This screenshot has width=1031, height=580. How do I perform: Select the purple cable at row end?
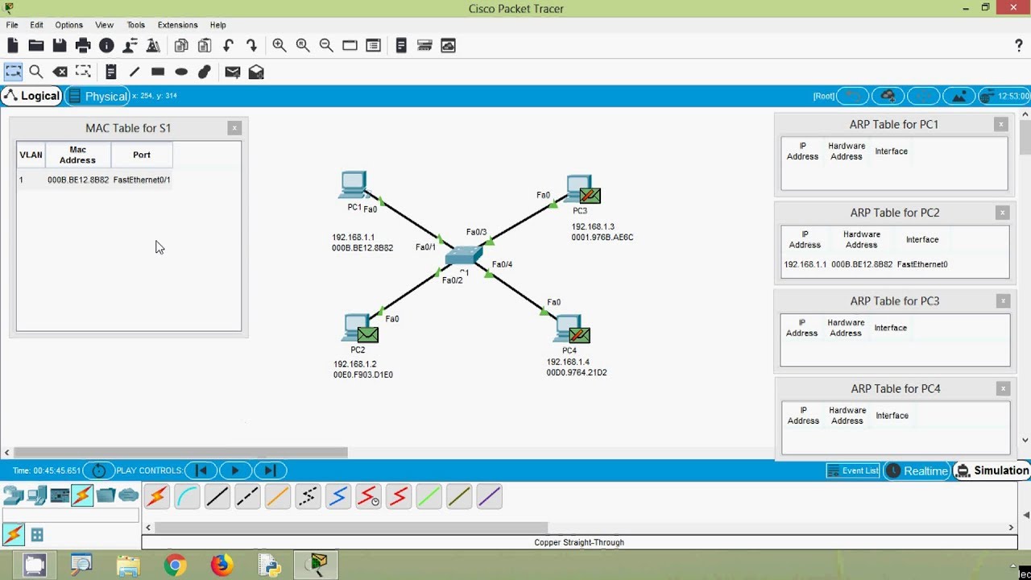pyautogui.click(x=489, y=496)
